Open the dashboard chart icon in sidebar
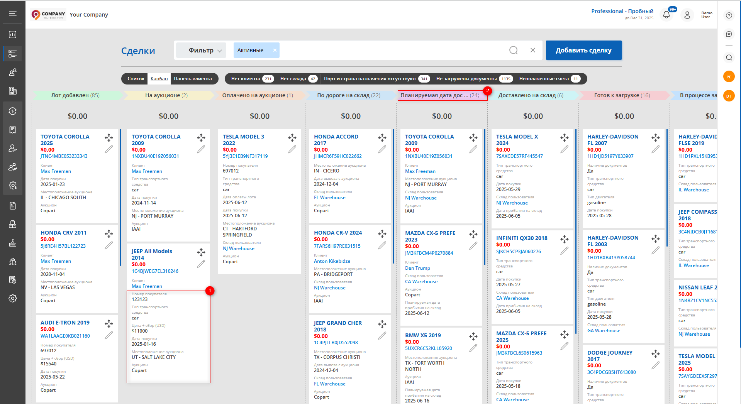 click(x=13, y=35)
